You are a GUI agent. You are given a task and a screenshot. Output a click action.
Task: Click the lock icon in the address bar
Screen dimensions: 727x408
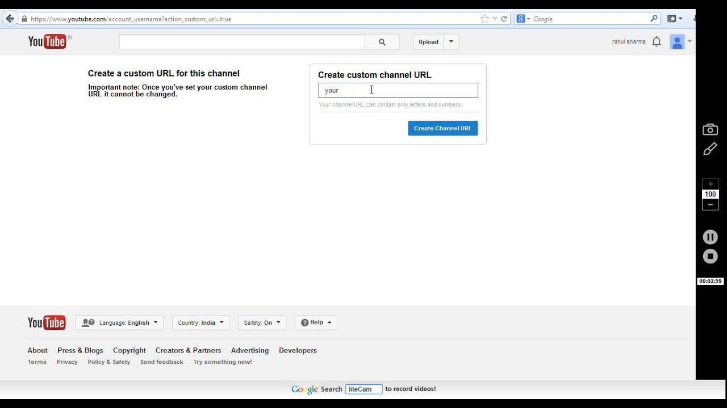coord(24,19)
